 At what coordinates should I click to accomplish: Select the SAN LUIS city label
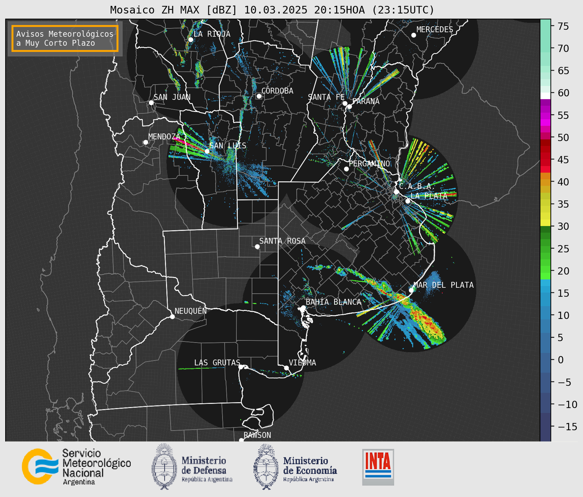[228, 146]
